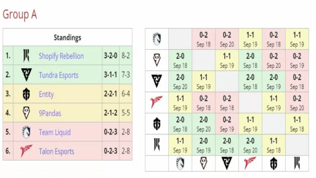
Task: Click the Standings table header
Action: coord(67,37)
